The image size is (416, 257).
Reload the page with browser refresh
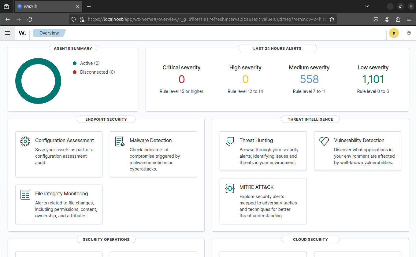[x=30, y=19]
